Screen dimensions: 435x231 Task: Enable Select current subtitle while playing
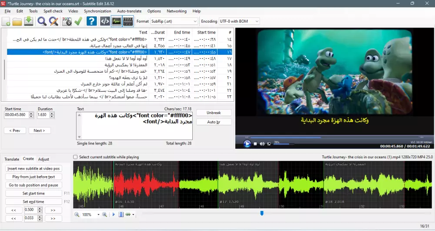click(x=76, y=157)
